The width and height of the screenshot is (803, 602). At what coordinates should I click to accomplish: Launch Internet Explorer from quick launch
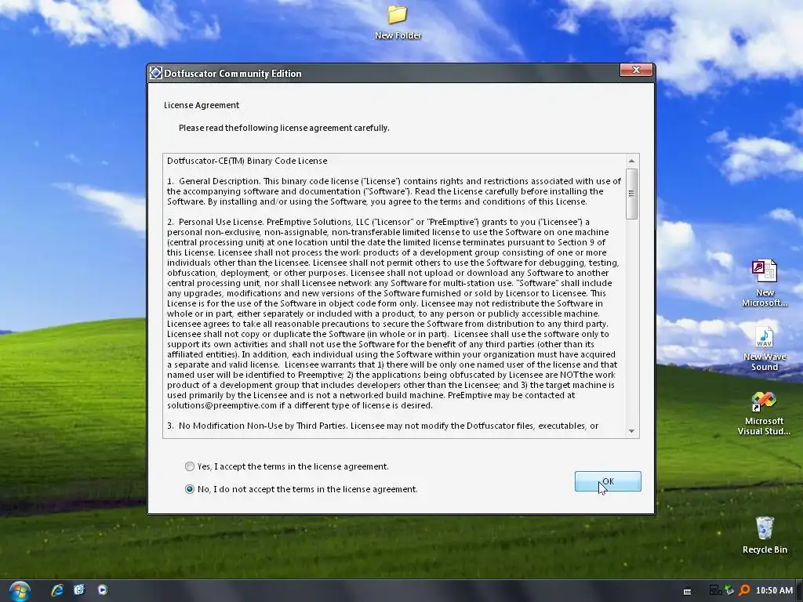(x=57, y=589)
